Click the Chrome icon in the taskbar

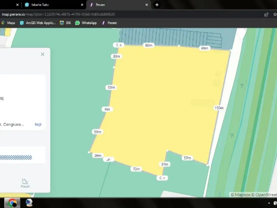pyautogui.click(x=12, y=203)
